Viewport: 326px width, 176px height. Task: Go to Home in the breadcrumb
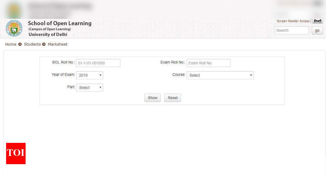pos(11,44)
